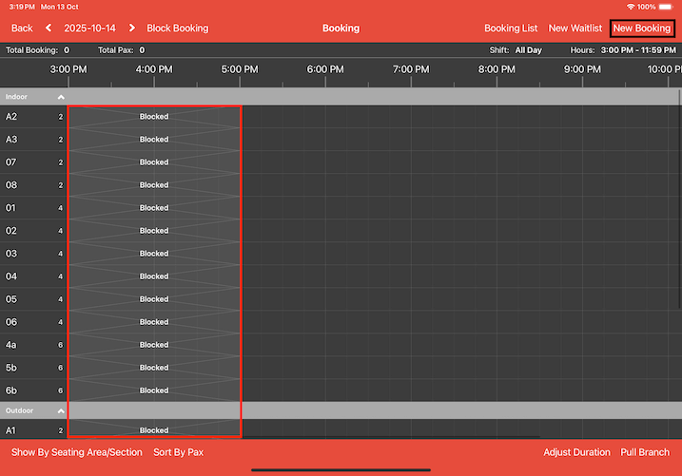
Task: Open Adjust Duration
Action: click(x=576, y=452)
